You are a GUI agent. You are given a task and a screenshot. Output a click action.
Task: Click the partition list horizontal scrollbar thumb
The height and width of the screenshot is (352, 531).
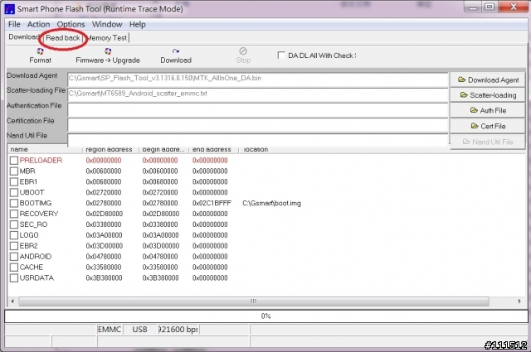[254, 301]
